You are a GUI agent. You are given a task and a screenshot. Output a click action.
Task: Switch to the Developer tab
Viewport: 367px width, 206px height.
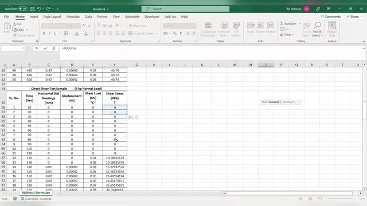click(x=151, y=17)
